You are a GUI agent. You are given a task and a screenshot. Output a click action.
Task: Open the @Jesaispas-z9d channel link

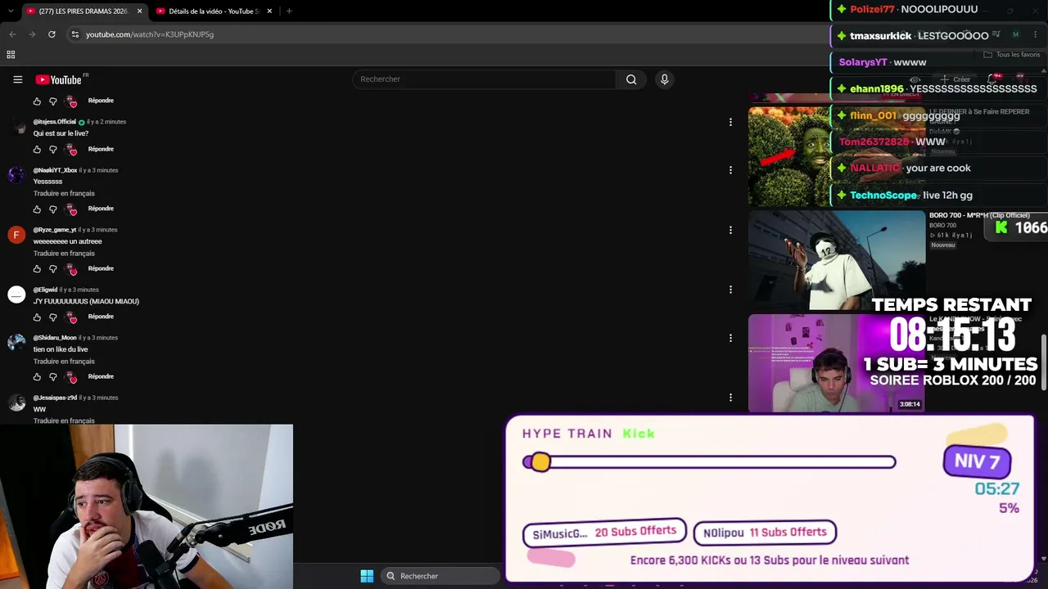[55, 398]
